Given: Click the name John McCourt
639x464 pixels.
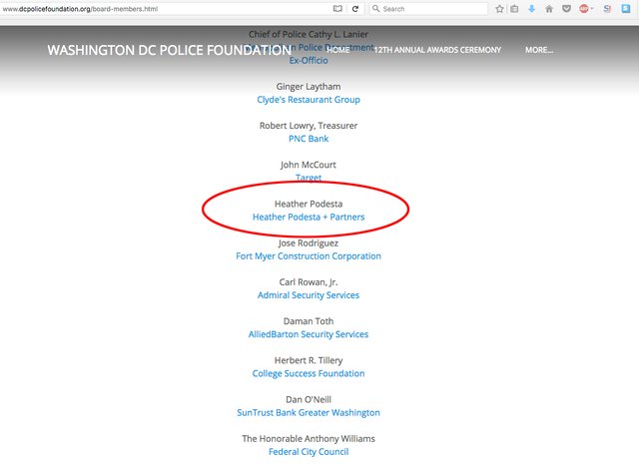Looking at the screenshot, I should pos(309,165).
